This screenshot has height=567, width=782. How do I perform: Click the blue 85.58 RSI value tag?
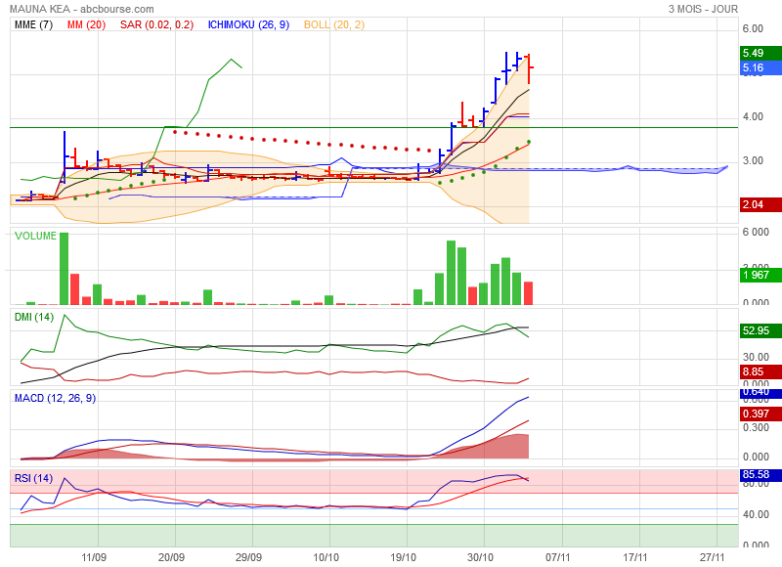coord(761,475)
